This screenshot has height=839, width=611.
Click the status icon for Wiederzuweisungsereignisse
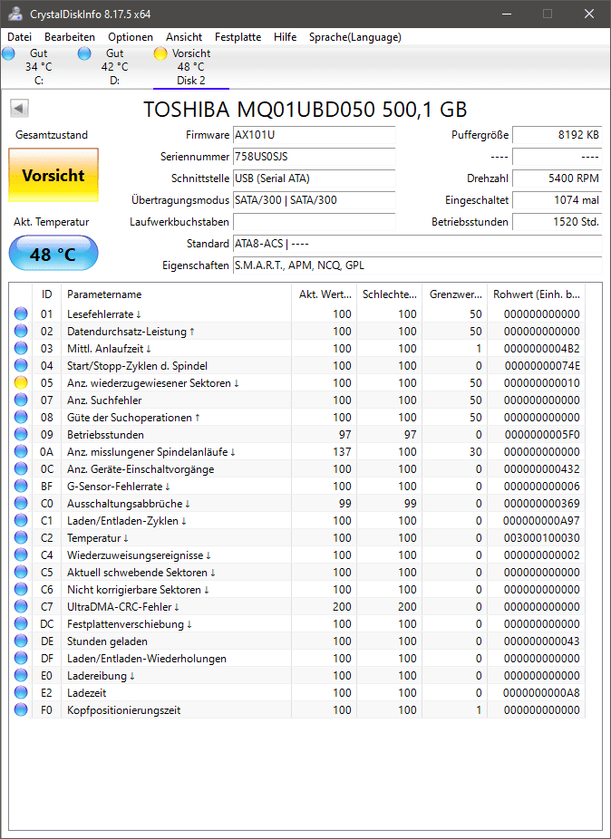[21, 555]
